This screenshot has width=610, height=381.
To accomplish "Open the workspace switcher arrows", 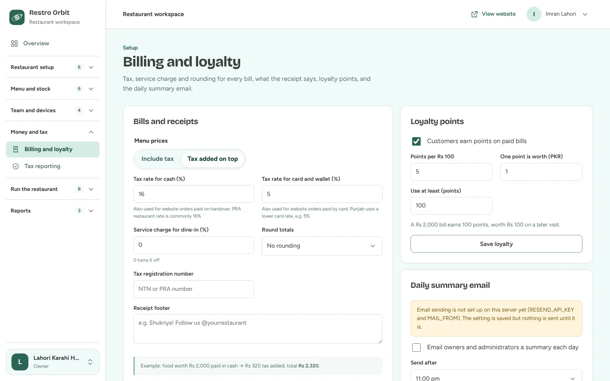I will pos(90,362).
